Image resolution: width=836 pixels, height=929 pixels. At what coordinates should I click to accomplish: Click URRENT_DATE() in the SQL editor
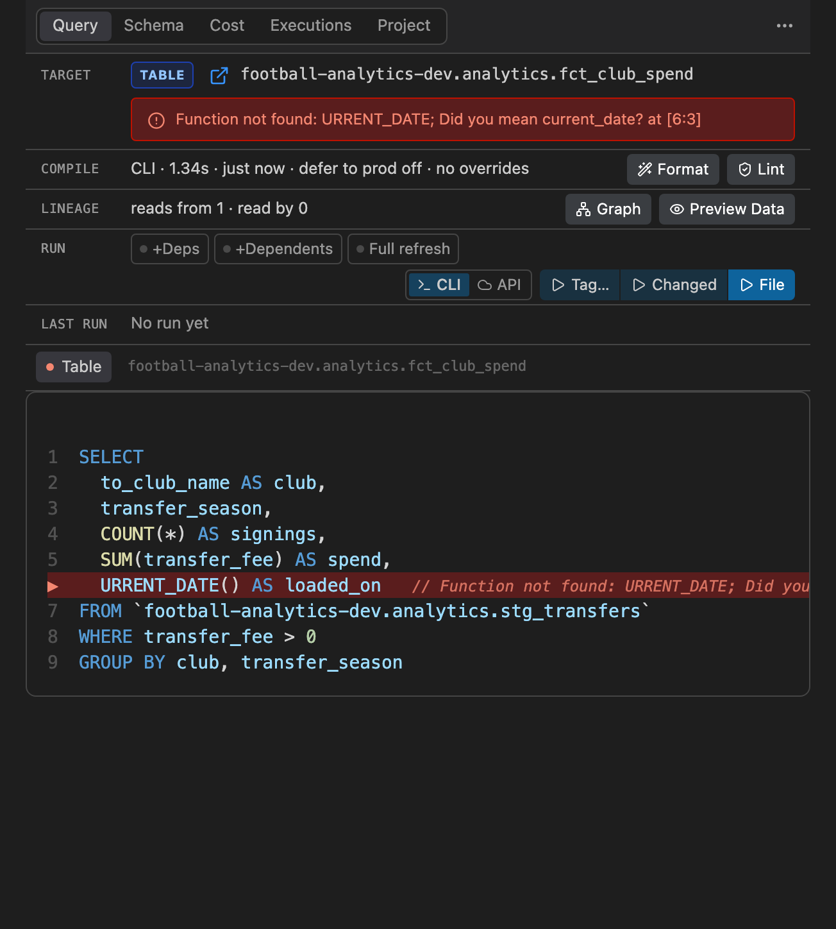pyautogui.click(x=170, y=585)
